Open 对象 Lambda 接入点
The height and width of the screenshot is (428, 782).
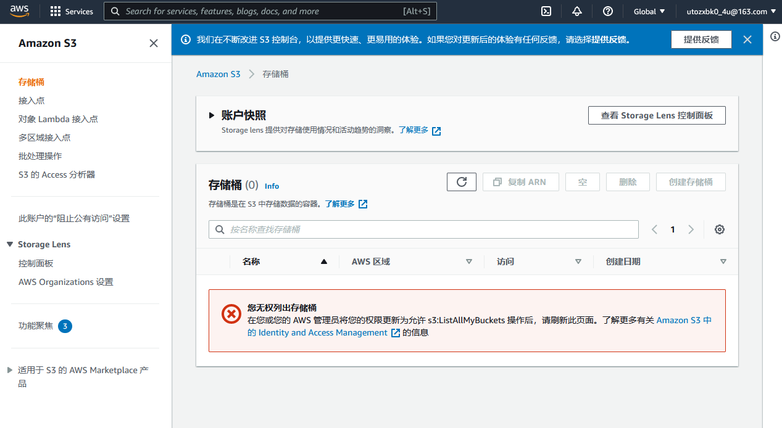[x=58, y=119]
